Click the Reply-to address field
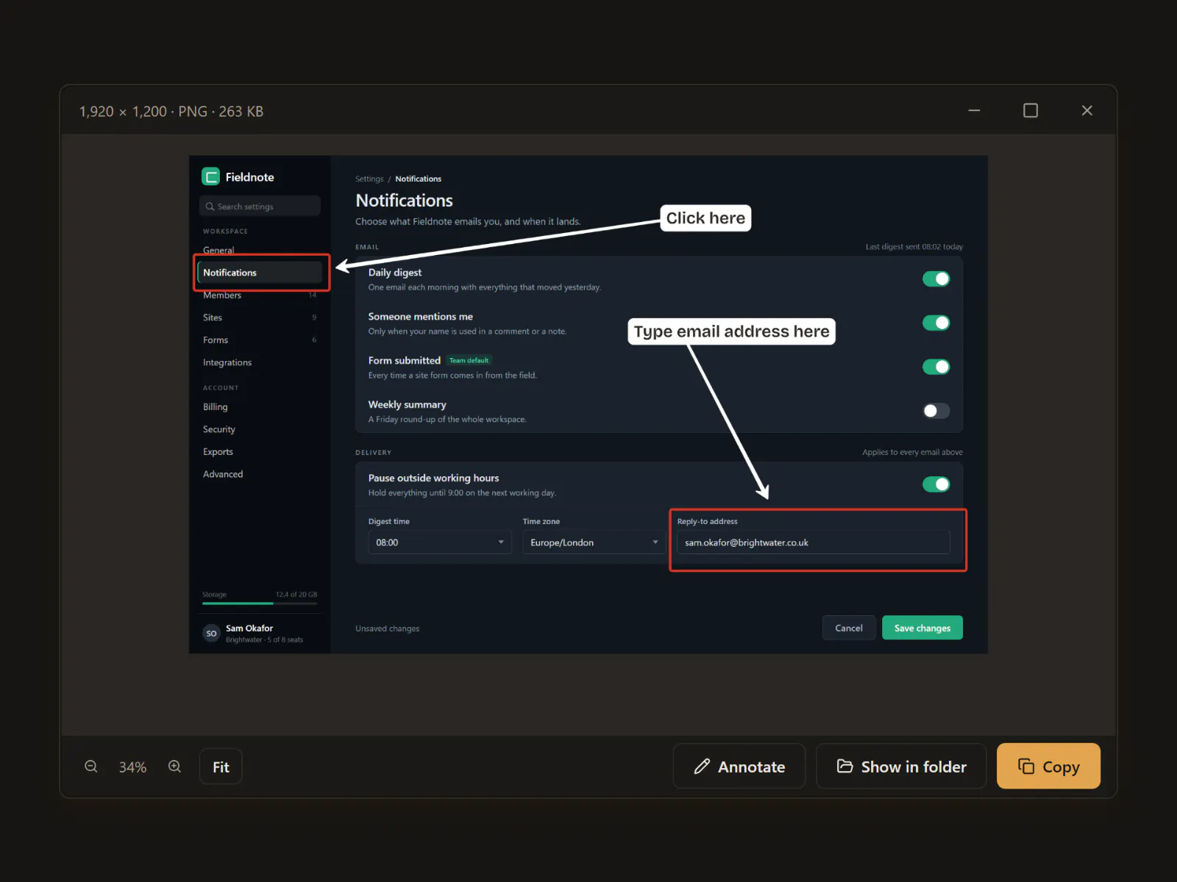 (x=814, y=542)
